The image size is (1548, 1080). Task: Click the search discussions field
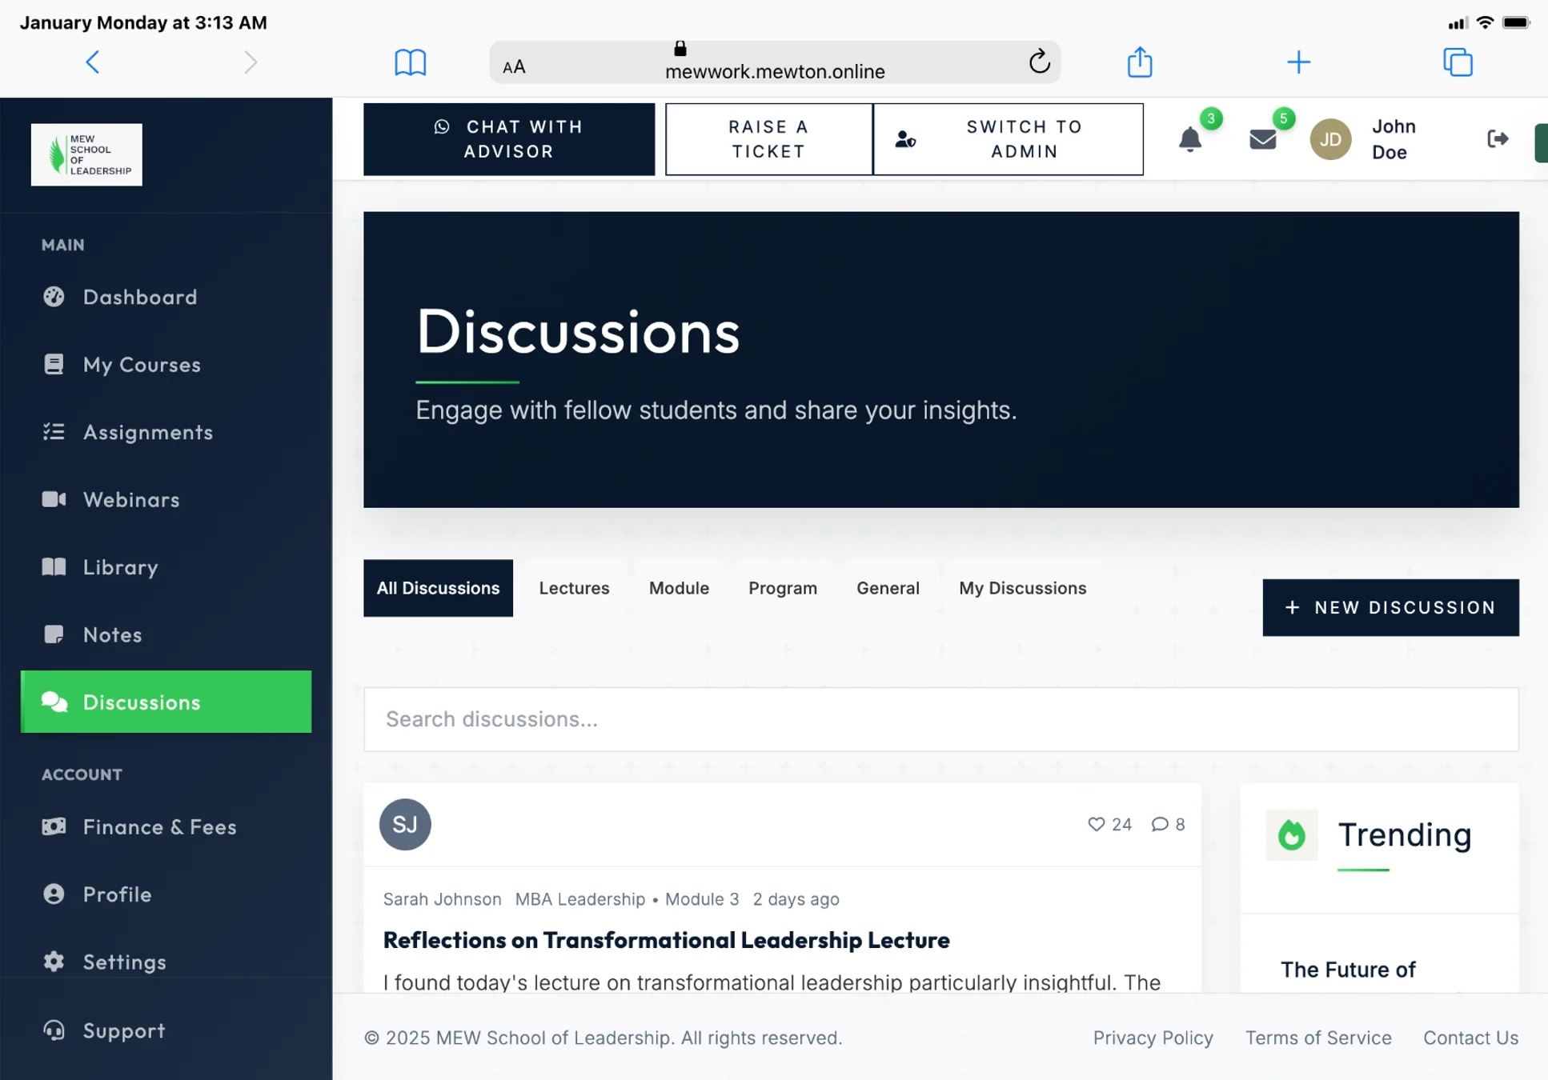(x=940, y=719)
